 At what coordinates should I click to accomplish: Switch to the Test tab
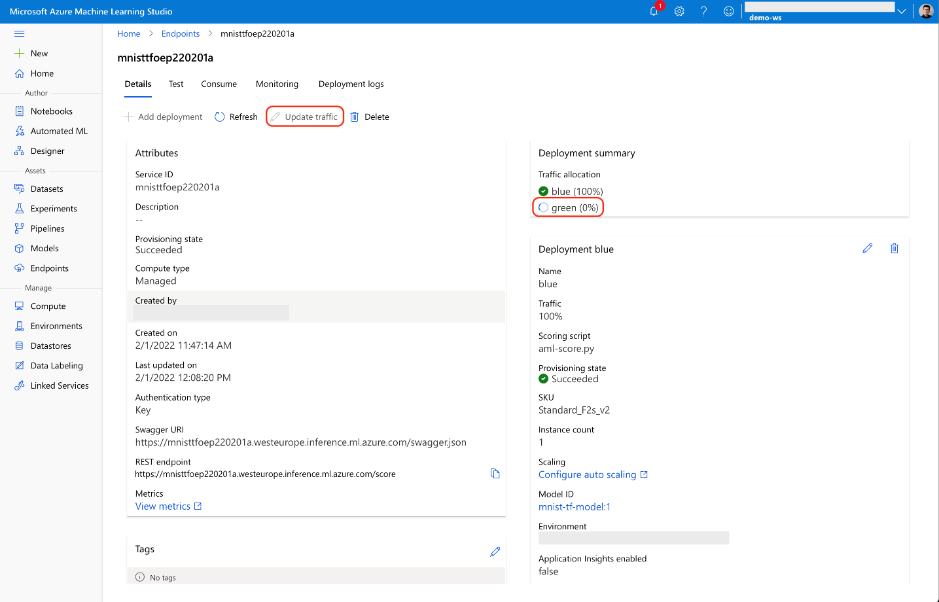click(176, 84)
